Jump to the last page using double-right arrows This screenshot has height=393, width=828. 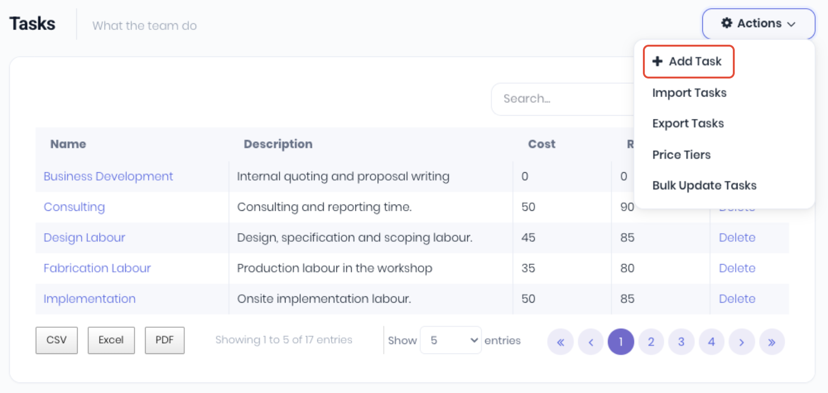tap(771, 342)
